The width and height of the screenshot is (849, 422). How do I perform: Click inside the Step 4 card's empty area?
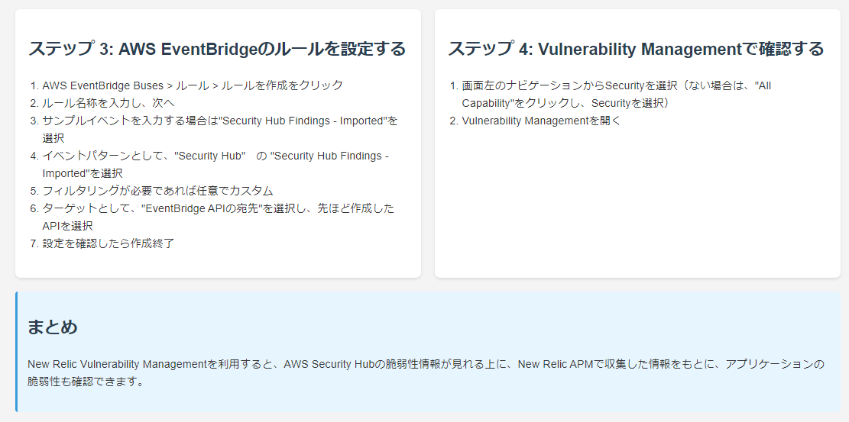(637, 205)
